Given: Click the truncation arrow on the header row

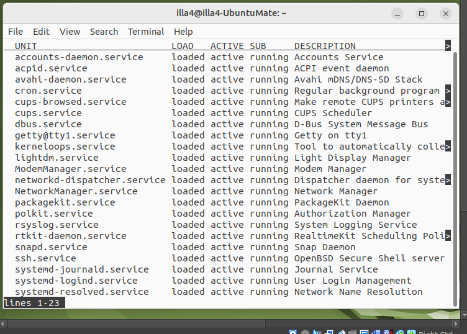Looking at the screenshot, I should coord(448,46).
